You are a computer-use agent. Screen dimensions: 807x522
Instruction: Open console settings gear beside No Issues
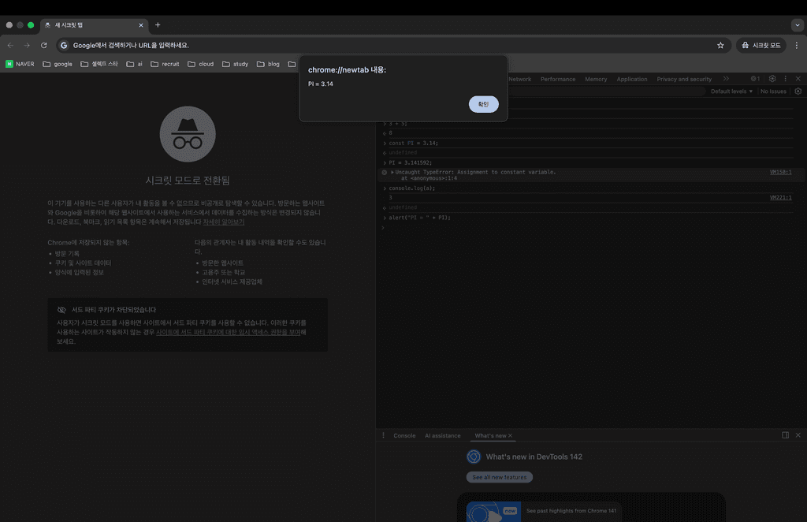click(798, 91)
